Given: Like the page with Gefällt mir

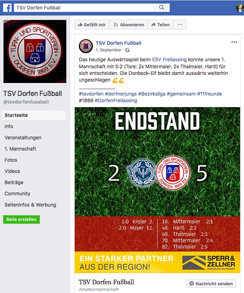Looking at the screenshot, I should (x=92, y=24).
